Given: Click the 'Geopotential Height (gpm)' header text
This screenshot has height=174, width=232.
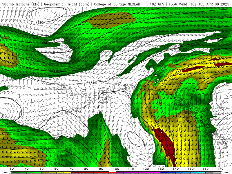Looking at the screenshot, I should [67, 4].
